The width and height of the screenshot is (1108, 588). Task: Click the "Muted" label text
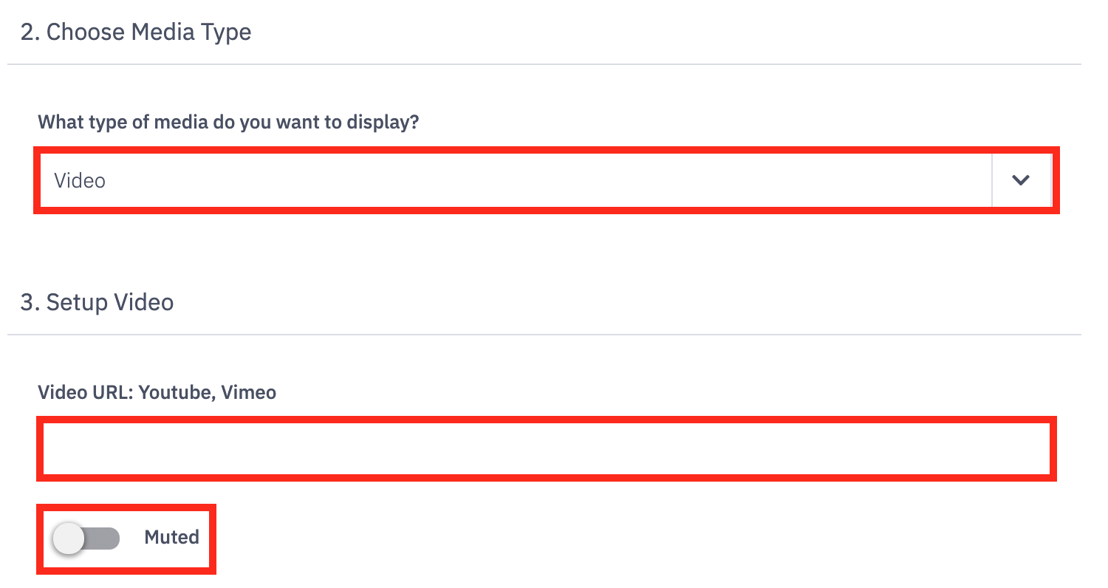point(171,537)
